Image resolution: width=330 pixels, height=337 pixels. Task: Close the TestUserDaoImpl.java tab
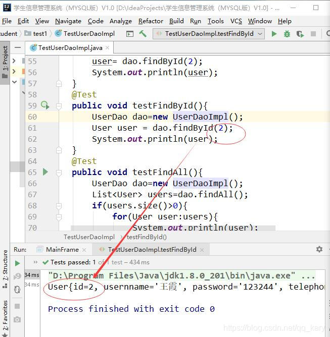point(108,48)
